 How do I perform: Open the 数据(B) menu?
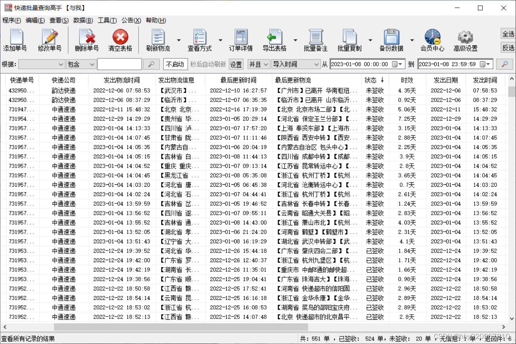[83, 21]
